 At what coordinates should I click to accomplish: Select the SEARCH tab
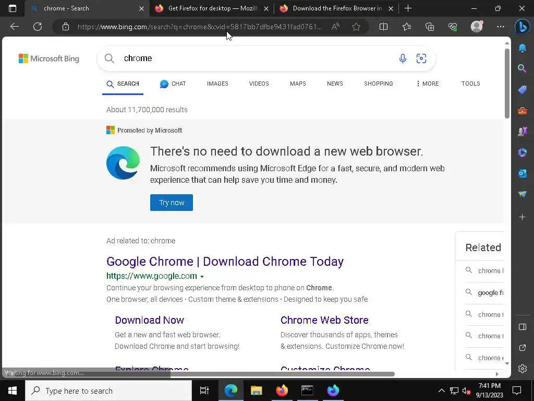pyautogui.click(x=123, y=84)
